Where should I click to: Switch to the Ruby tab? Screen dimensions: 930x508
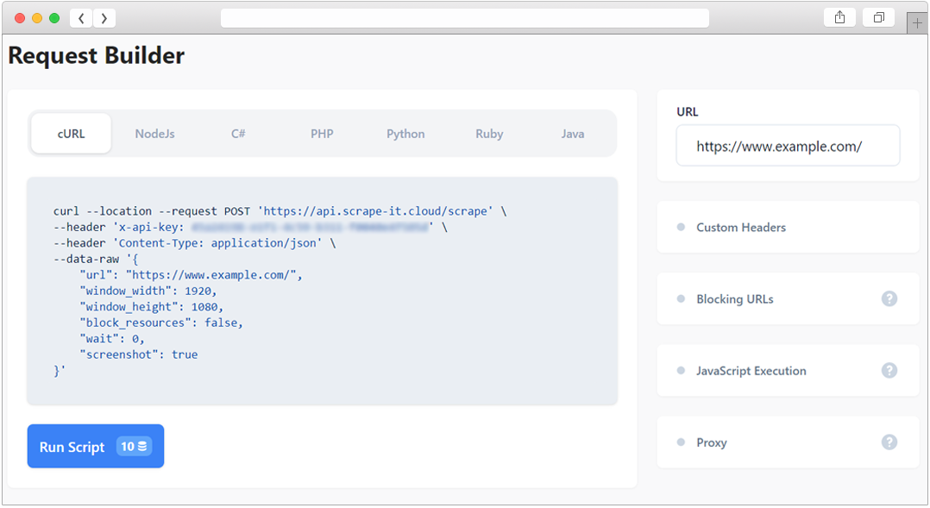(489, 134)
